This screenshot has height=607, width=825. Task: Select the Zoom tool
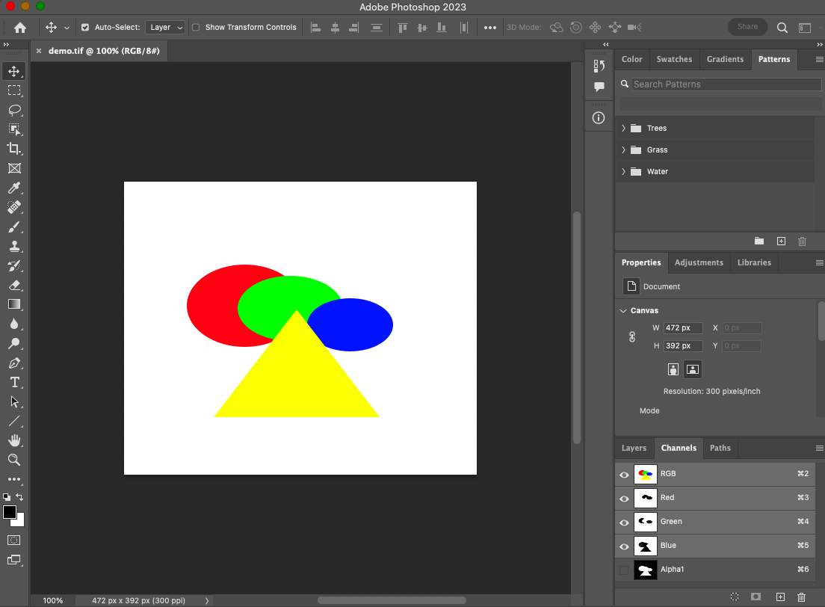(14, 460)
